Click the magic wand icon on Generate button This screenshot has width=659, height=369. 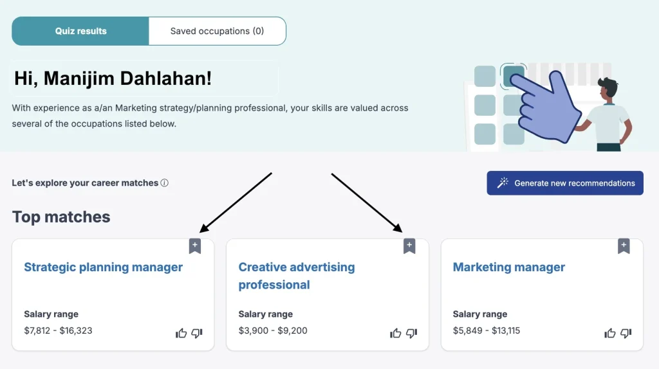(x=503, y=183)
